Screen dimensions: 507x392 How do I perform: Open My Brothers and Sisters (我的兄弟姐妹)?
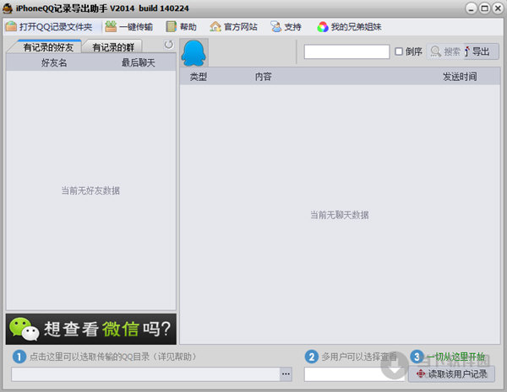click(x=349, y=27)
